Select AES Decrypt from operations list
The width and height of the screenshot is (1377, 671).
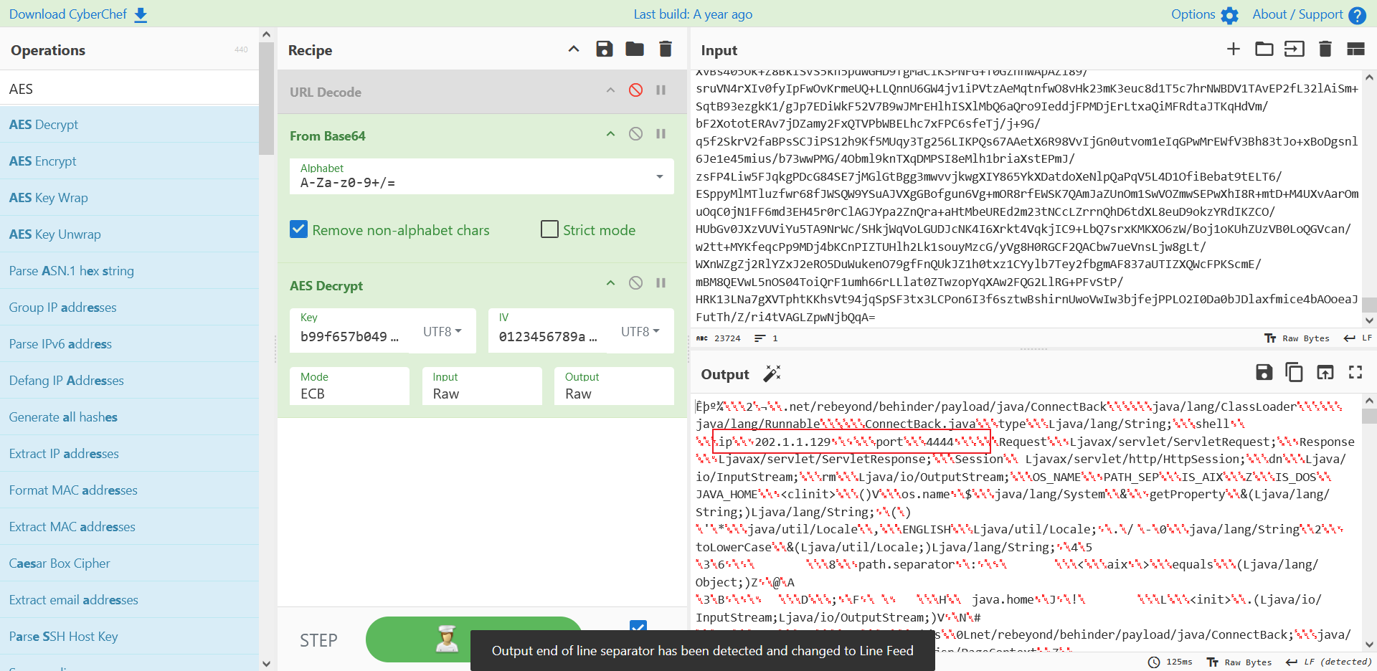[x=129, y=125]
